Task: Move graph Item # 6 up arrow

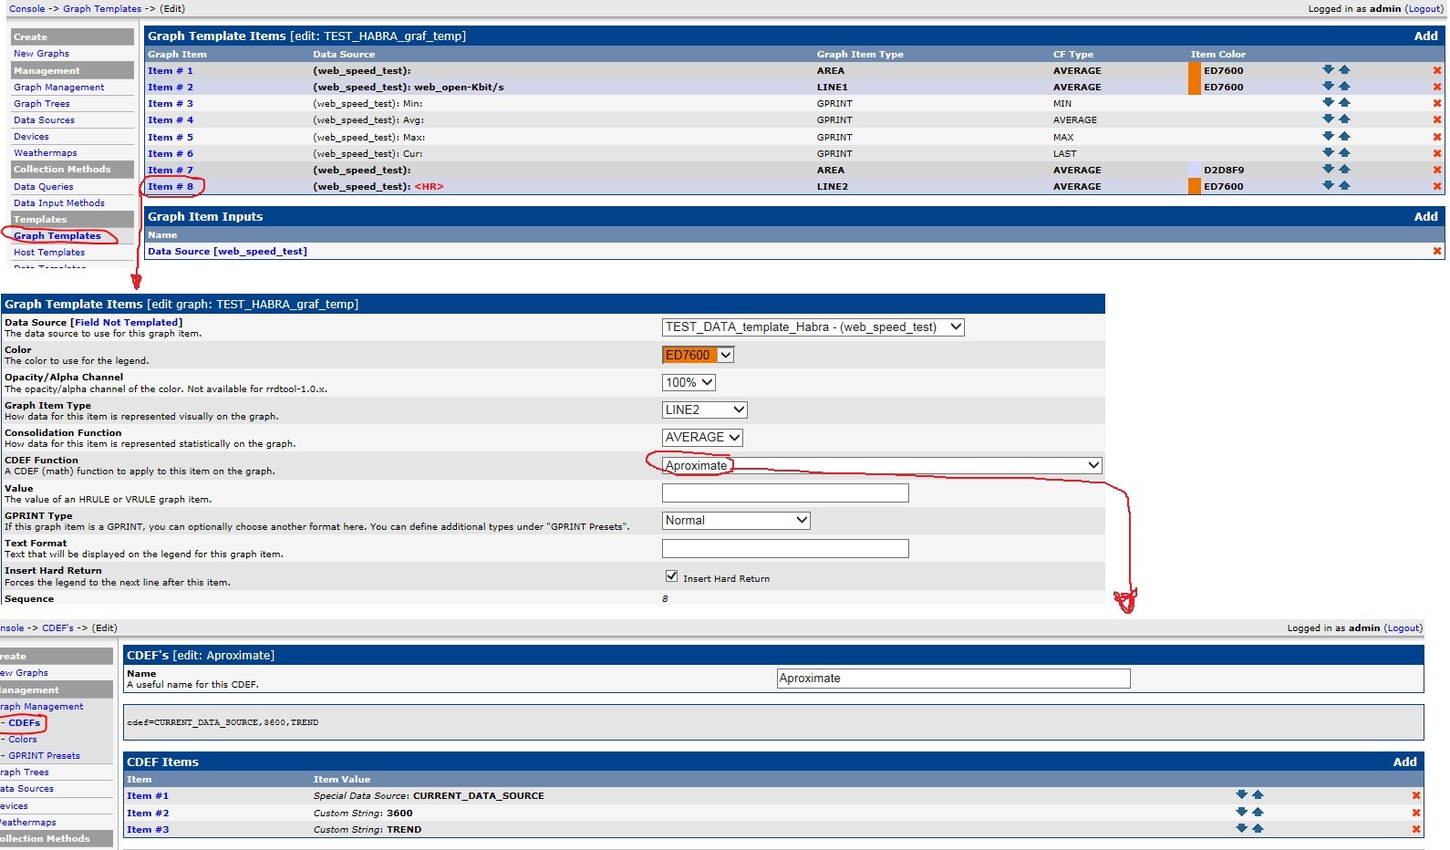Action: point(1344,152)
